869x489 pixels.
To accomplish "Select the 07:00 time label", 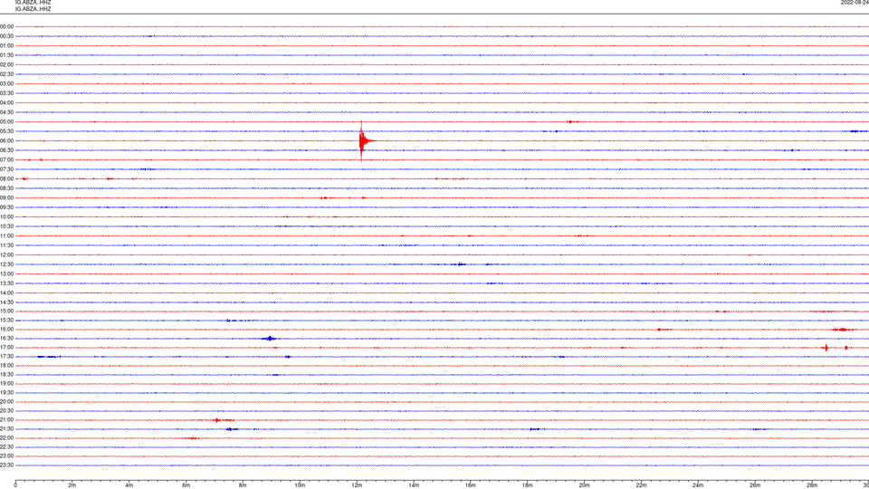I will tap(6, 159).
